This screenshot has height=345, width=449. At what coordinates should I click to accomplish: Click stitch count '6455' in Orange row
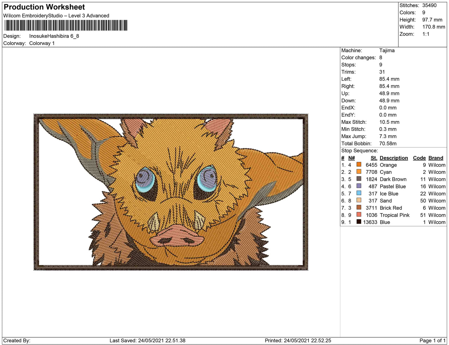[371, 165]
